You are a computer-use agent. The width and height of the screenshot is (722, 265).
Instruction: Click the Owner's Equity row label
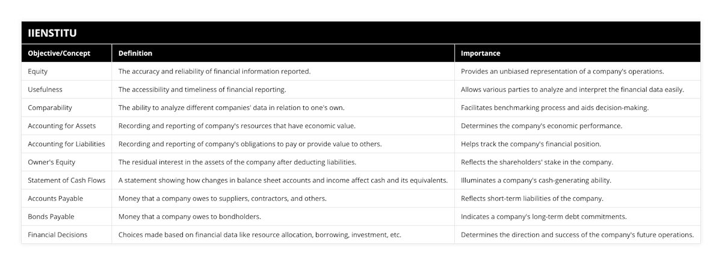[52, 162]
